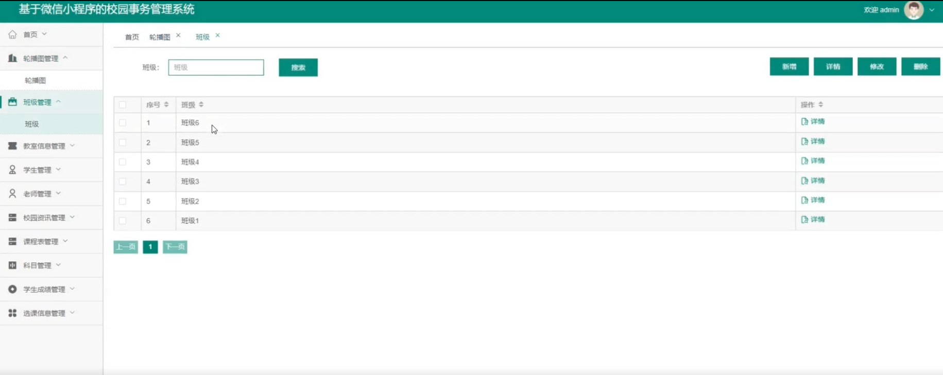
Task: Click the carousel management bar-chart icon
Action: 12,58
